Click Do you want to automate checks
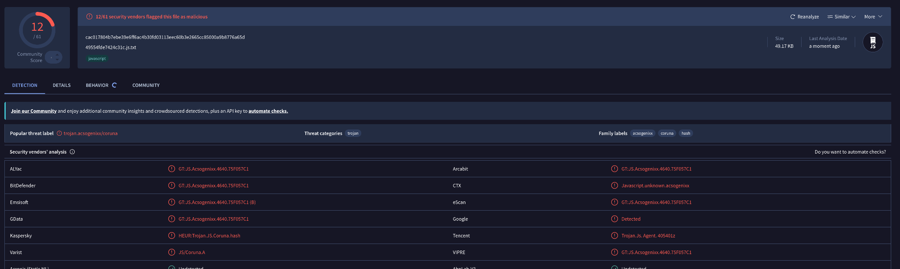900x269 pixels. tap(850, 152)
